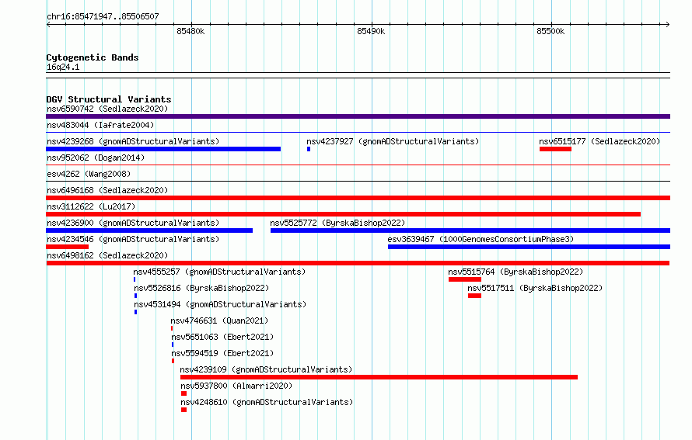Click the nsv4236900 gnomAD variant label

coord(133,223)
